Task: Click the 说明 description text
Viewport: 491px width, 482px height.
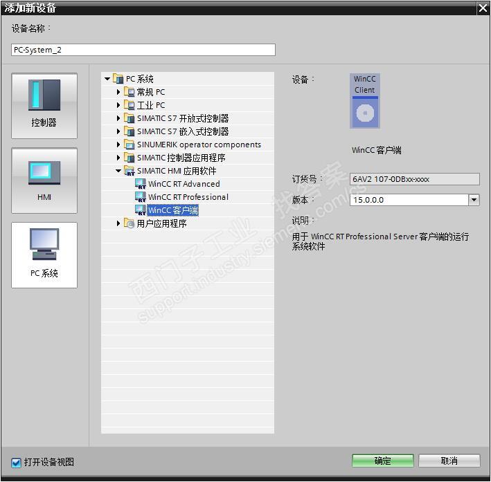Action: point(380,241)
